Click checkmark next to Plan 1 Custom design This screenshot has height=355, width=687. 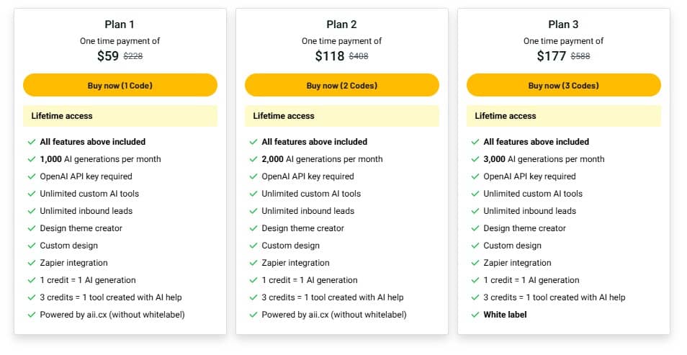[32, 246]
